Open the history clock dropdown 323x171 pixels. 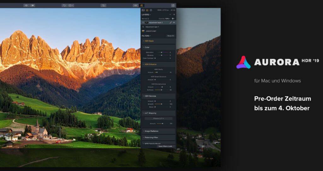[71, 6]
